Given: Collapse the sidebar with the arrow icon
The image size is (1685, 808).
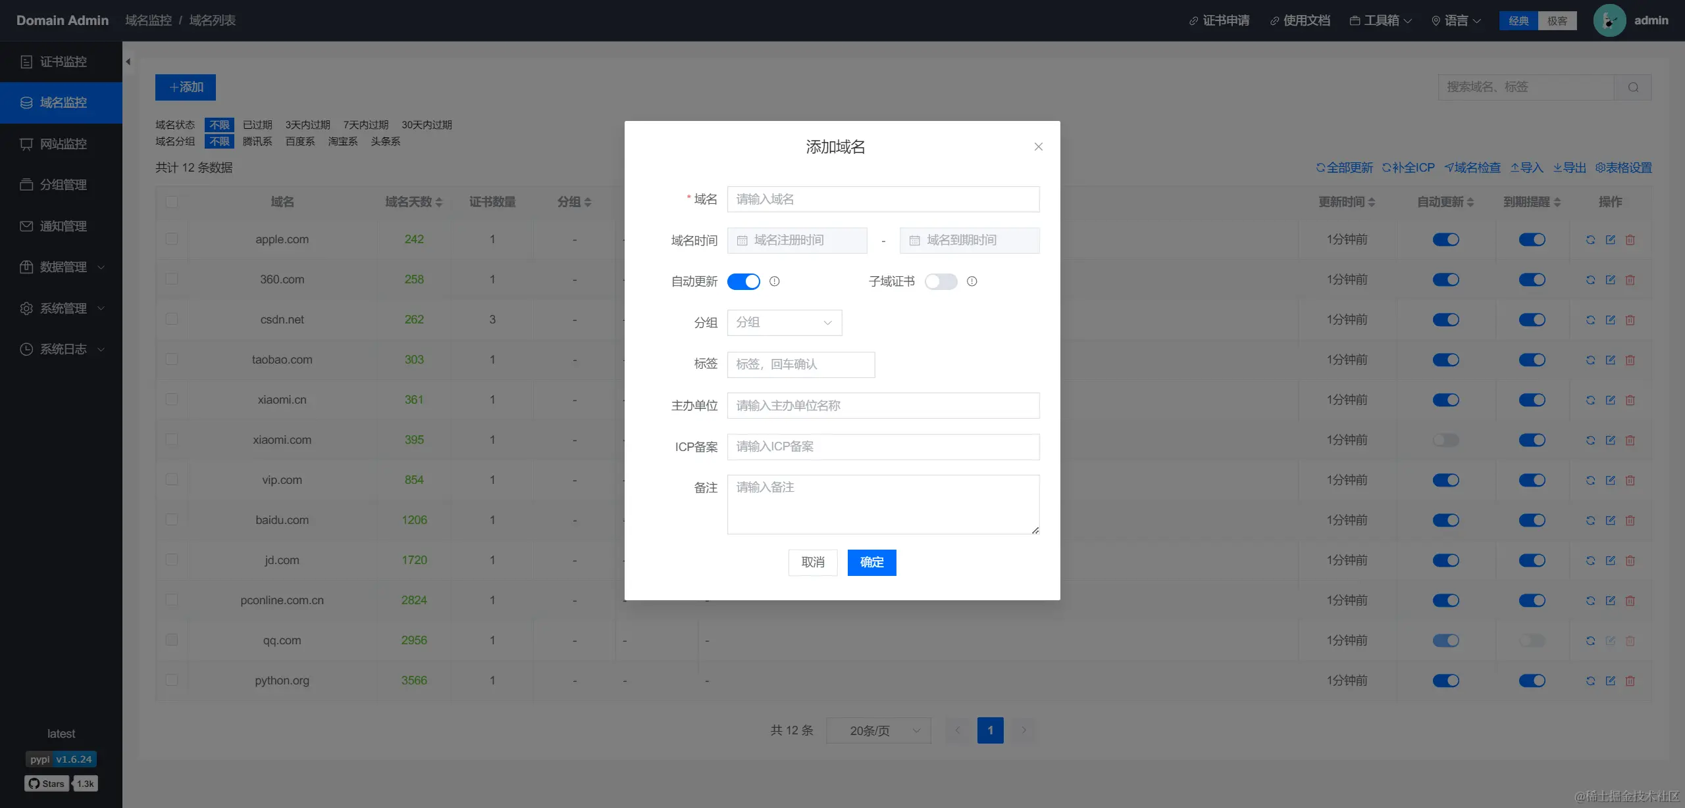Looking at the screenshot, I should pyautogui.click(x=128, y=62).
